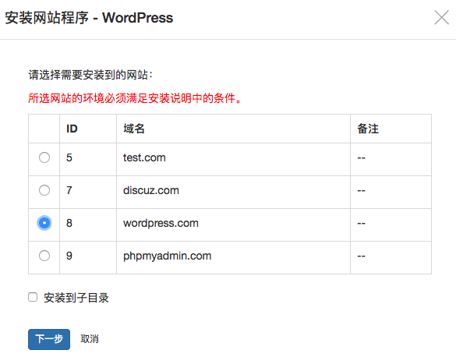Choose phpmyadmin.com radio button
This screenshot has height=357, width=456.
44,256
